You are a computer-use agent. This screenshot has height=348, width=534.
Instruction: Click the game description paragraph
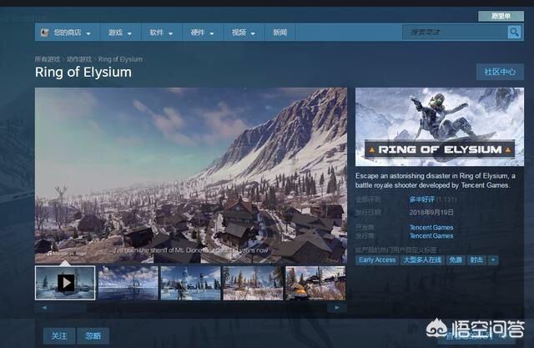436,180
